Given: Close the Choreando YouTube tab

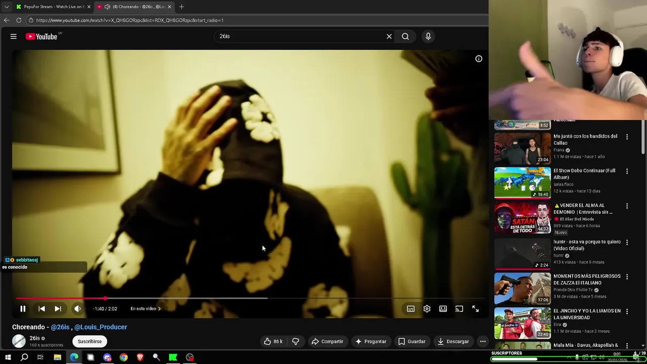Looking at the screenshot, I should pyautogui.click(x=169, y=7).
